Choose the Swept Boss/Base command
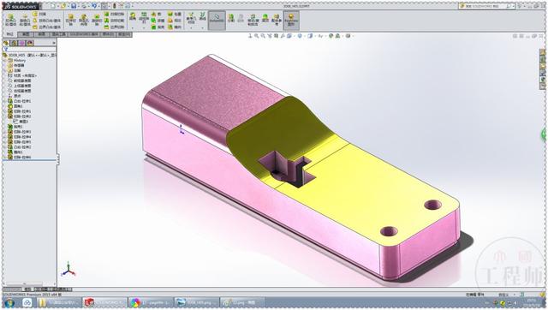This screenshot has height=310, width=548. [39, 14]
